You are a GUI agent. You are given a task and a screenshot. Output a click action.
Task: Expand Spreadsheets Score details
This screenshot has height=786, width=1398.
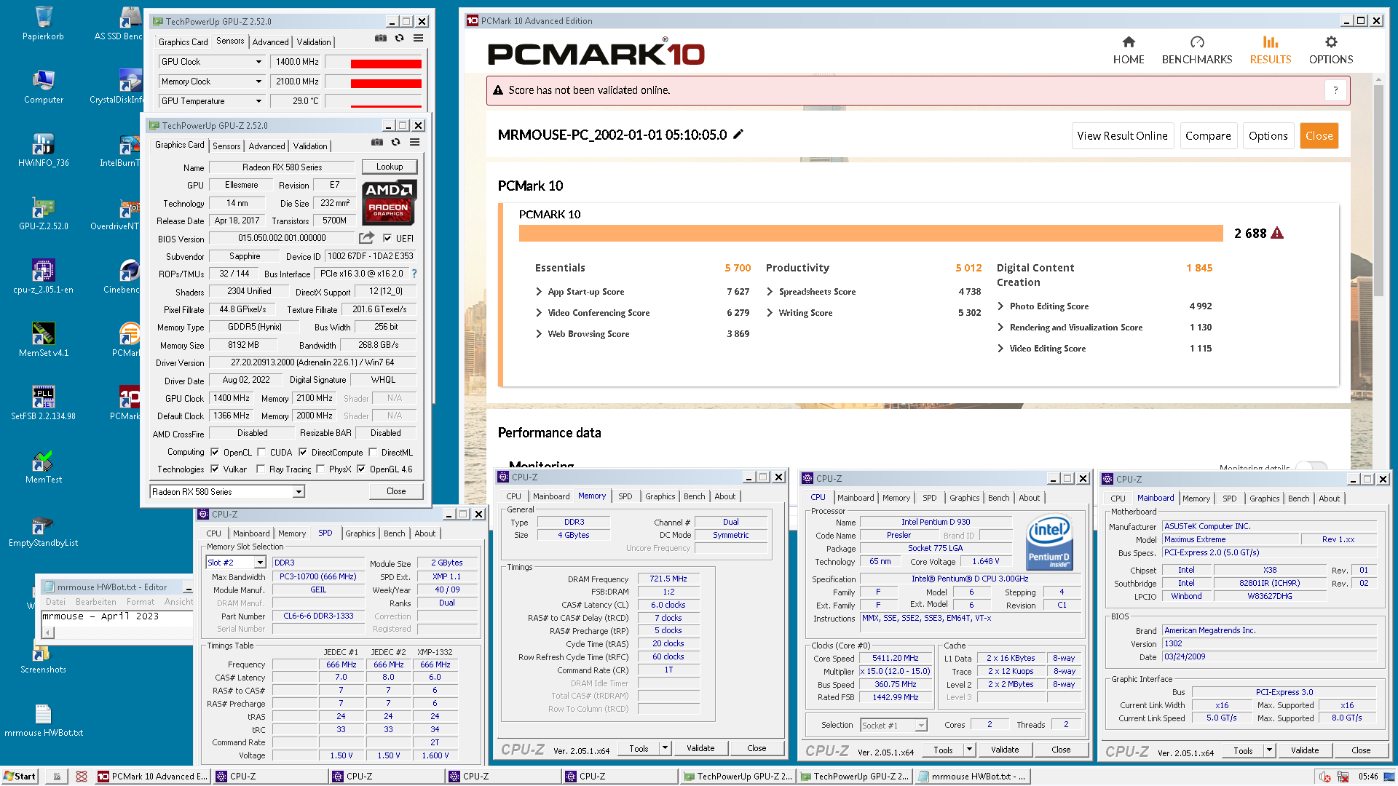770,292
